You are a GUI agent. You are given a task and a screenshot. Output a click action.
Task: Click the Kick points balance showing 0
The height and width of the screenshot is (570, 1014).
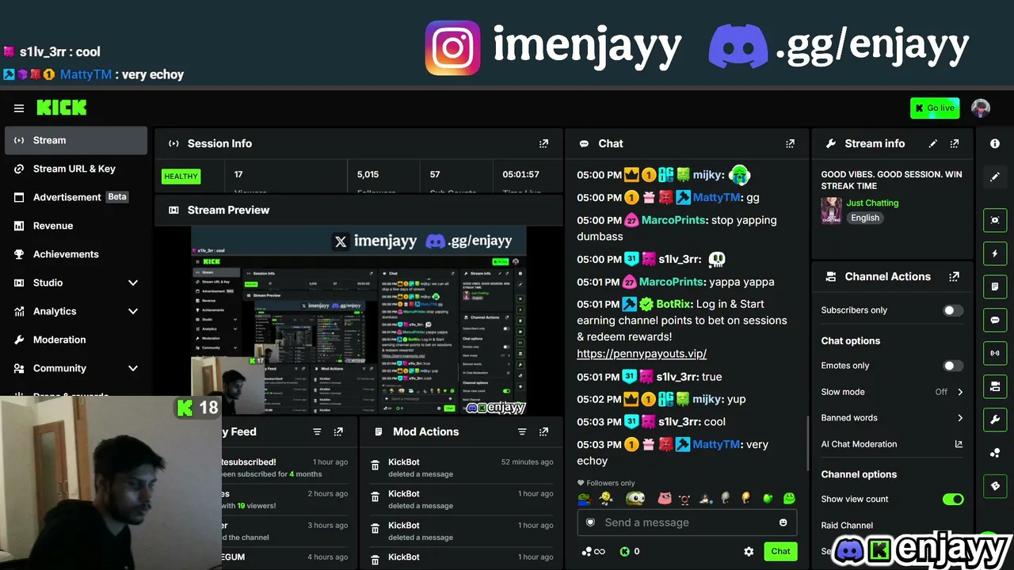pyautogui.click(x=630, y=551)
